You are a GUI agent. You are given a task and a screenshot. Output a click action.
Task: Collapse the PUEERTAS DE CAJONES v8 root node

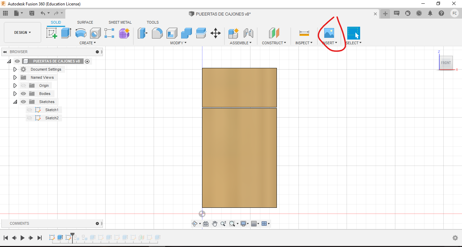pyautogui.click(x=9, y=61)
